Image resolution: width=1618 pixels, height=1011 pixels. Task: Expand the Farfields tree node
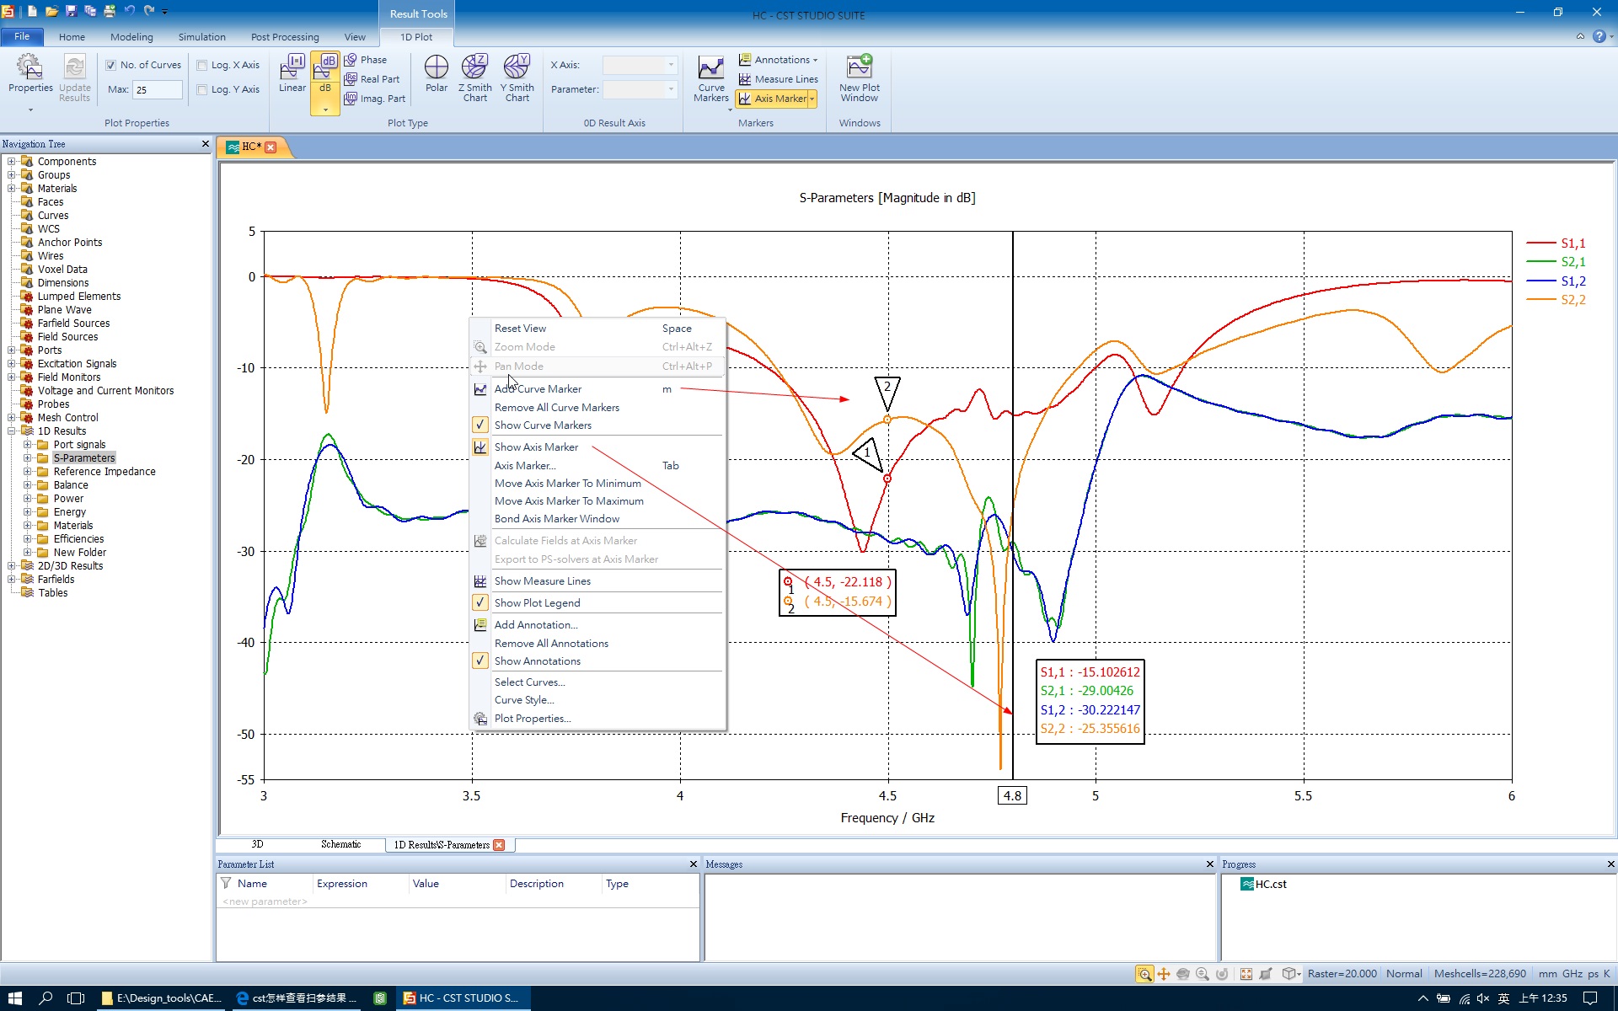(12, 580)
